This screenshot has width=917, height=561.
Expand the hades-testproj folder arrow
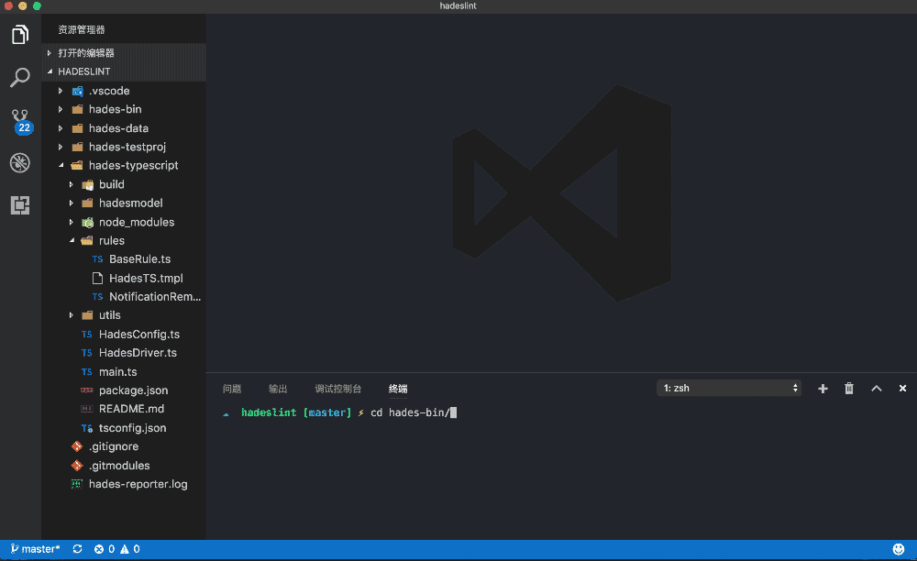(61, 147)
